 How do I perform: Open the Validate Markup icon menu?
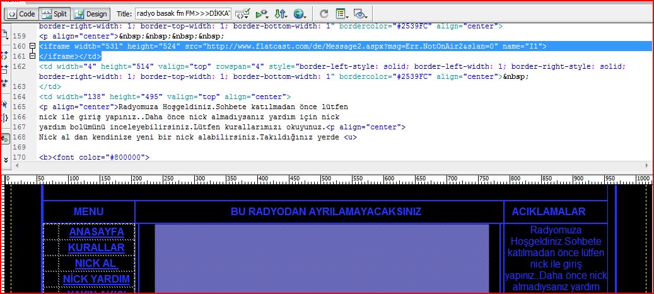pos(243,14)
